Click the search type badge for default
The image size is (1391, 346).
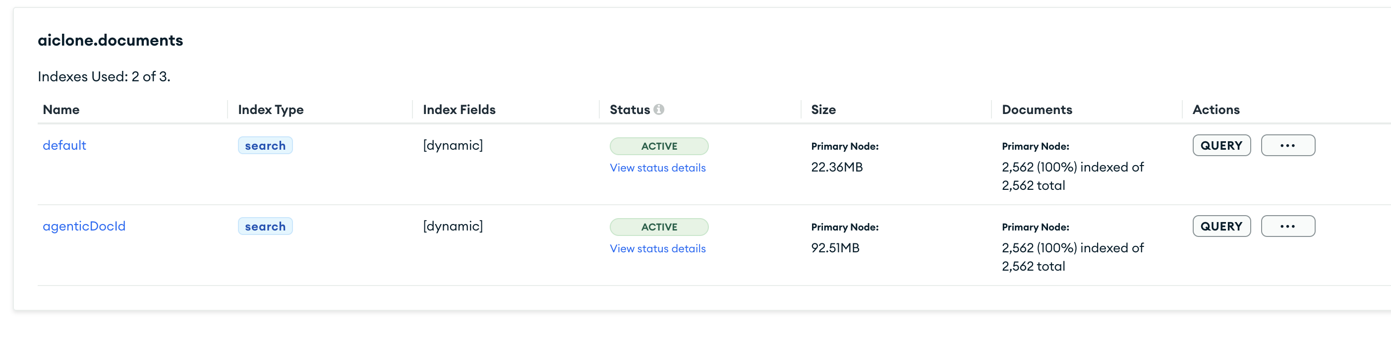(x=265, y=146)
